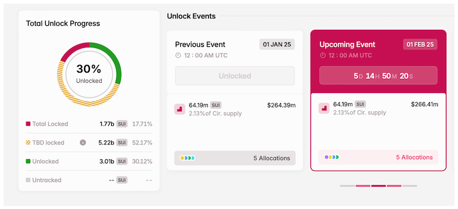Click the gray Untracked legend square

pyautogui.click(x=28, y=180)
